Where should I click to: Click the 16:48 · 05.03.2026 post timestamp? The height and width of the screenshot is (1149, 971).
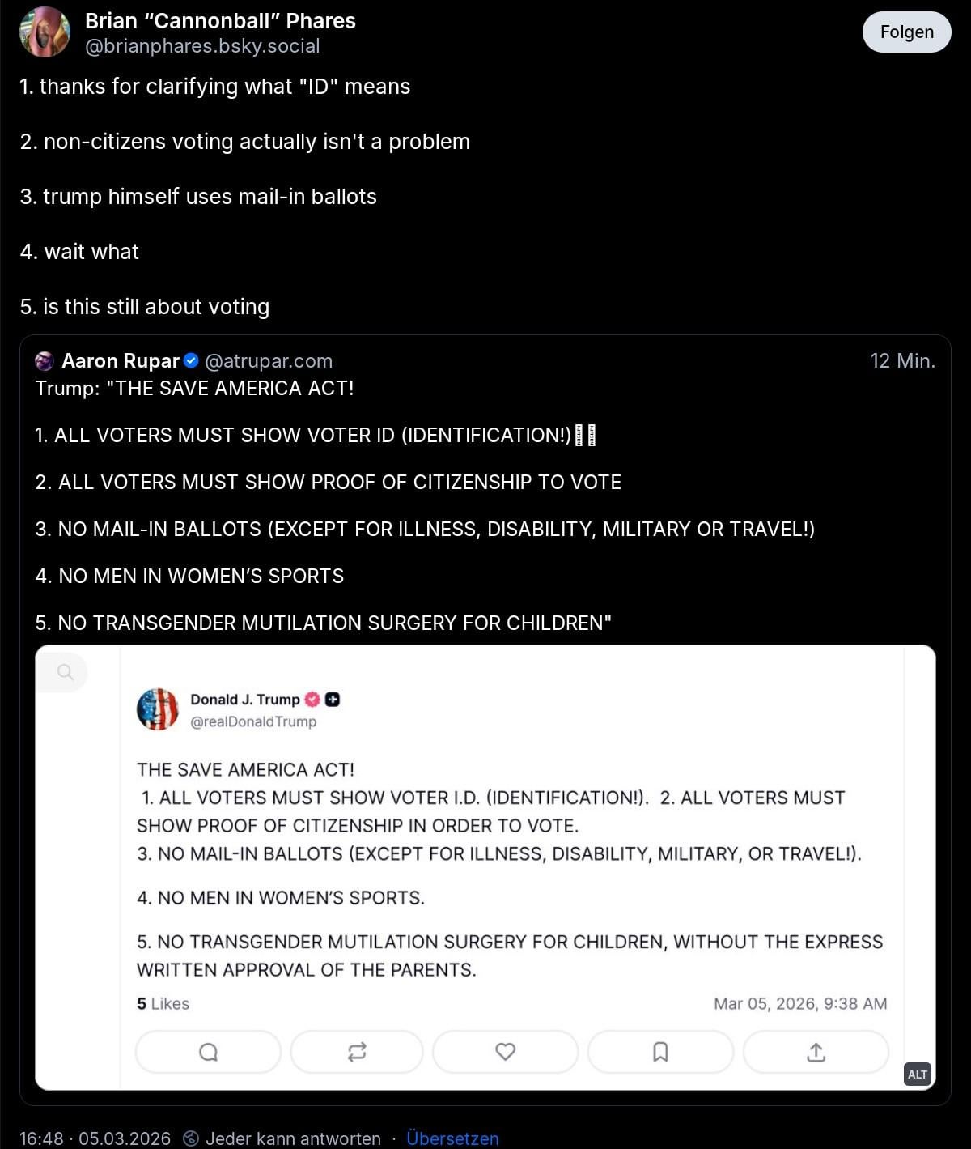[x=95, y=1138]
